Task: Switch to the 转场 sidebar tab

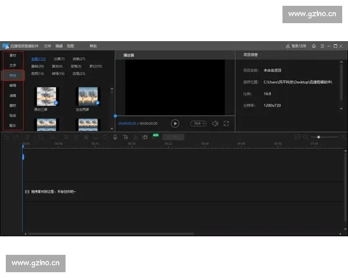Action: tap(13, 85)
